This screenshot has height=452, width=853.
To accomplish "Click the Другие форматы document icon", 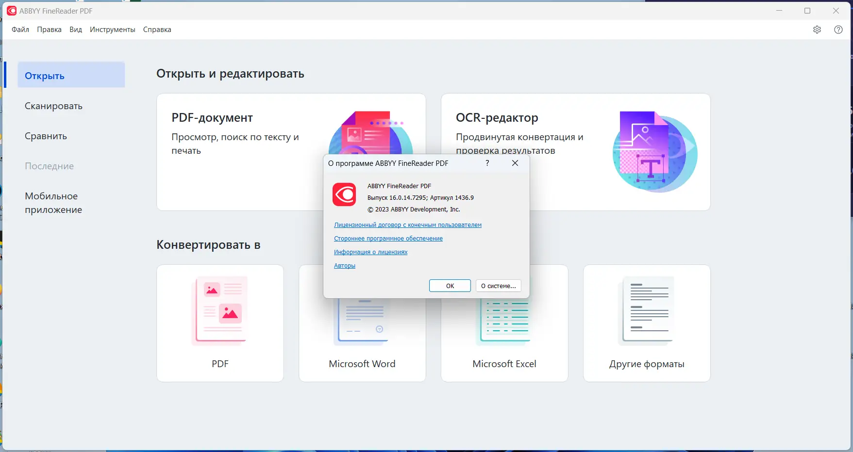I will (x=646, y=310).
